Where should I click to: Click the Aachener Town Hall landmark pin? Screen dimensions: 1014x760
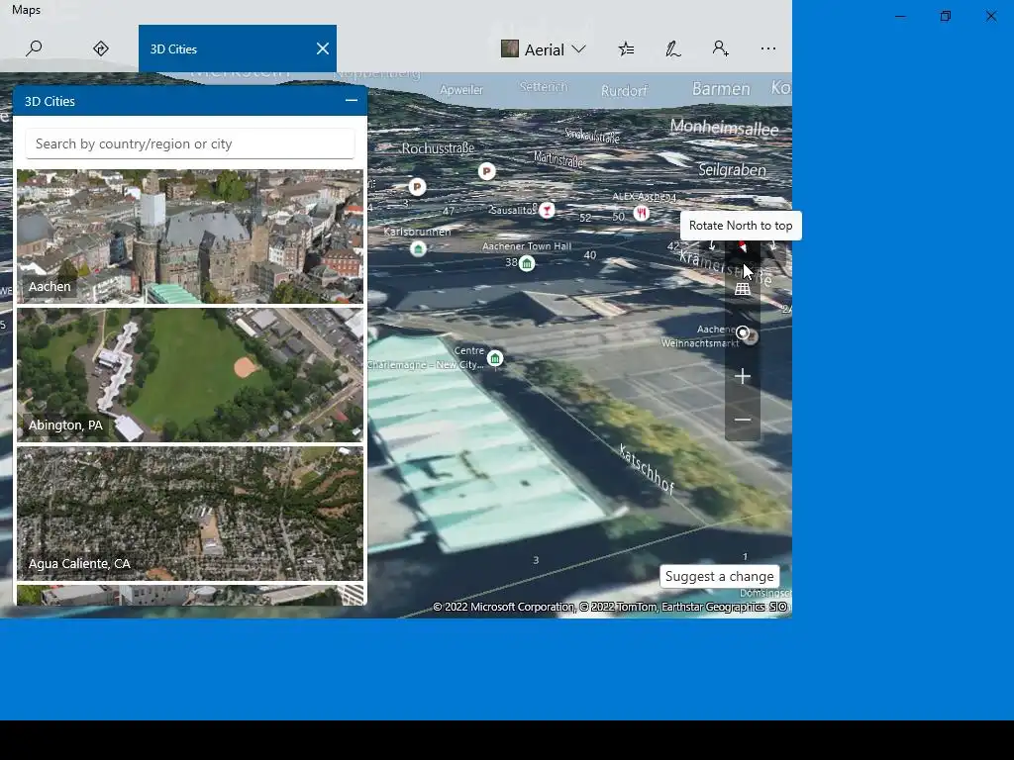point(527,263)
